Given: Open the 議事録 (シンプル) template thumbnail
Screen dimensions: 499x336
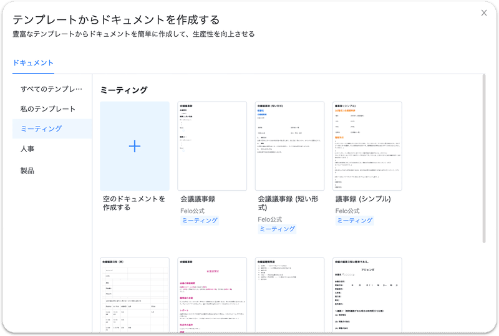Looking at the screenshot, I should (x=367, y=146).
